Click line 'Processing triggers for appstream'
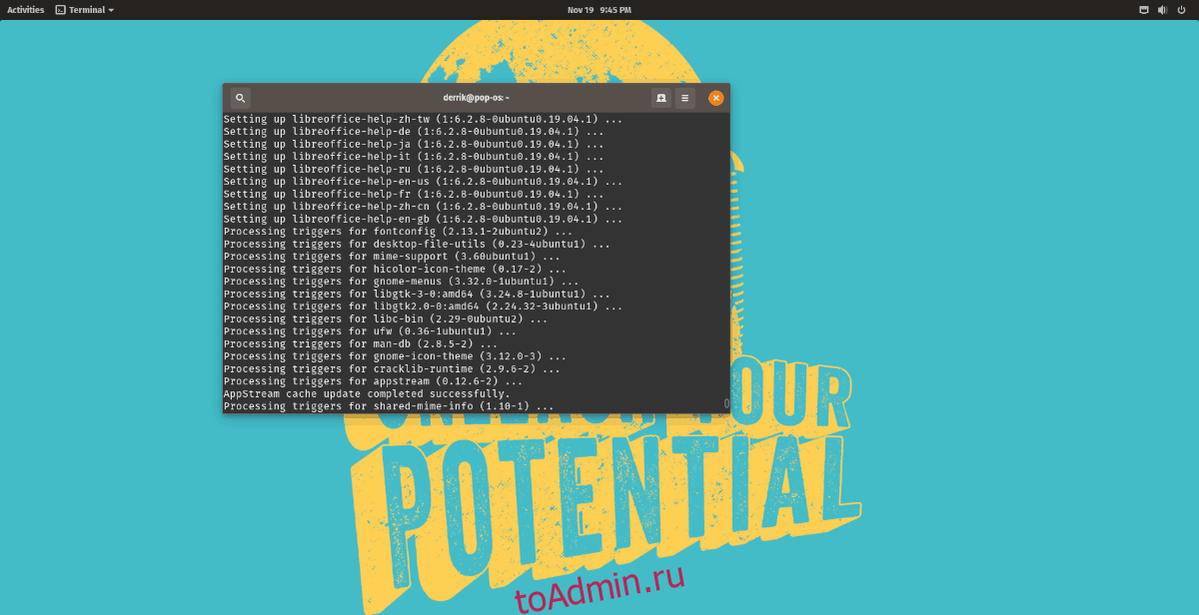This screenshot has height=615, width=1199. (373, 381)
